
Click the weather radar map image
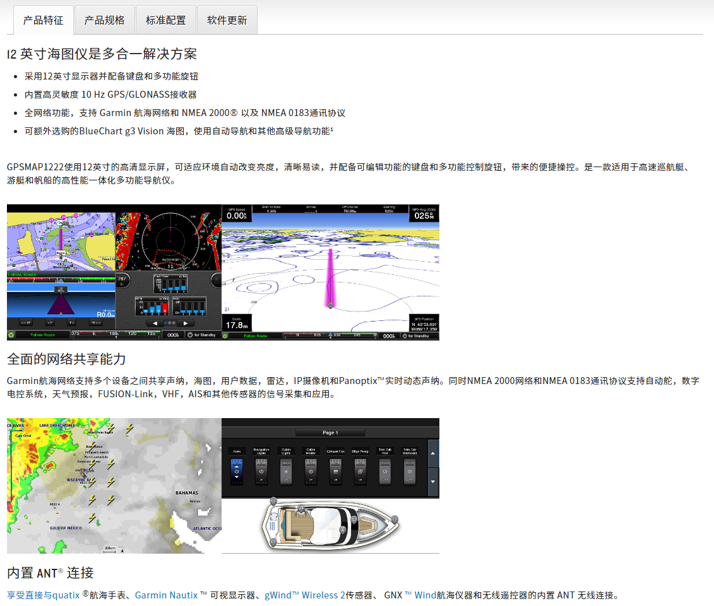pos(114,486)
